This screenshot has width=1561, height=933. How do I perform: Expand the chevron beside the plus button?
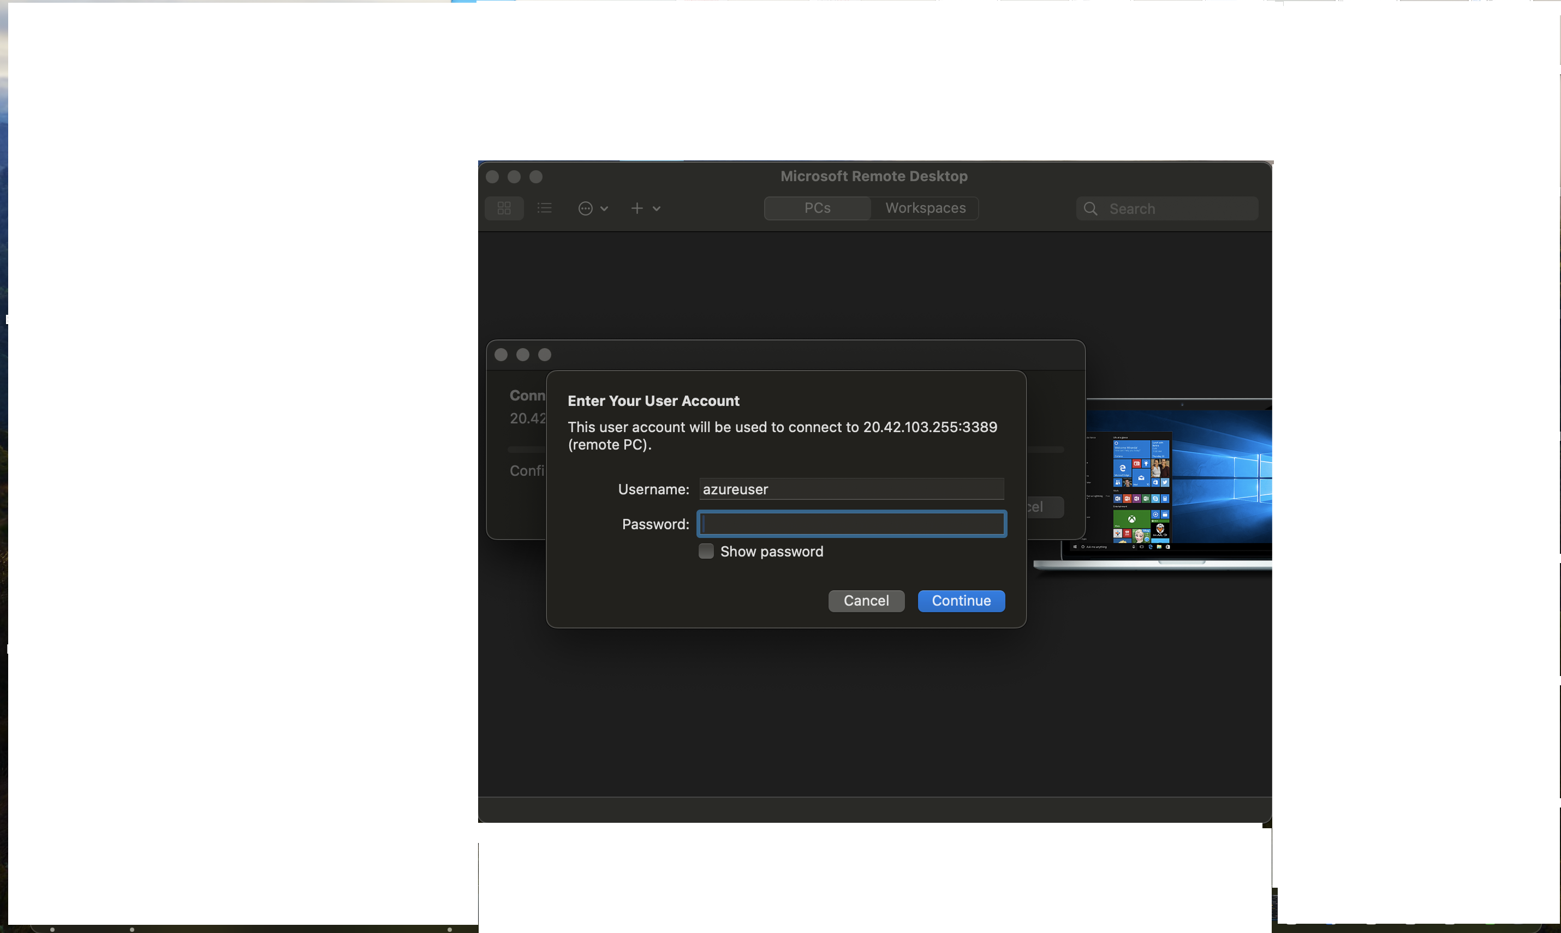[x=657, y=209]
